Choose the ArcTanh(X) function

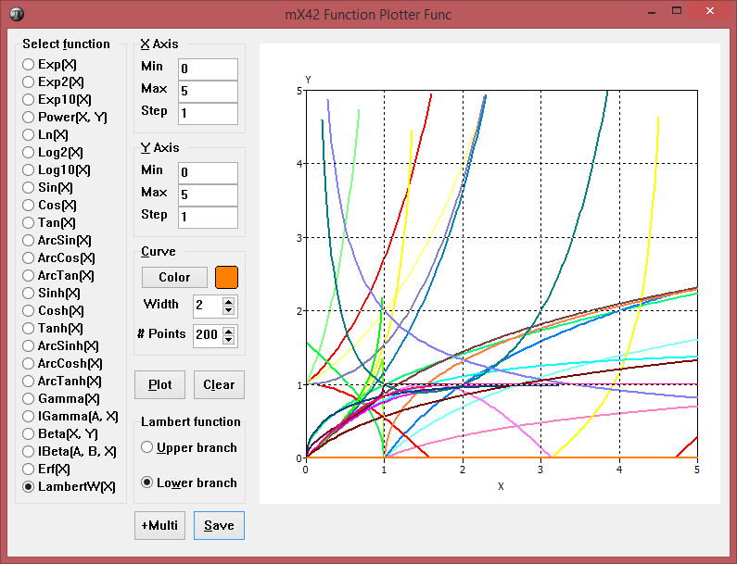point(30,381)
